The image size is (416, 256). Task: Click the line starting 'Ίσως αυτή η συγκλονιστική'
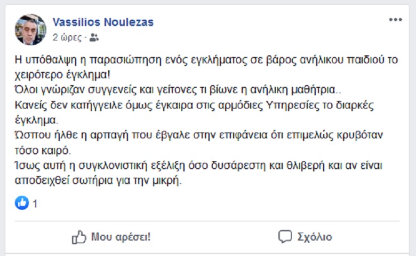pyautogui.click(x=198, y=166)
